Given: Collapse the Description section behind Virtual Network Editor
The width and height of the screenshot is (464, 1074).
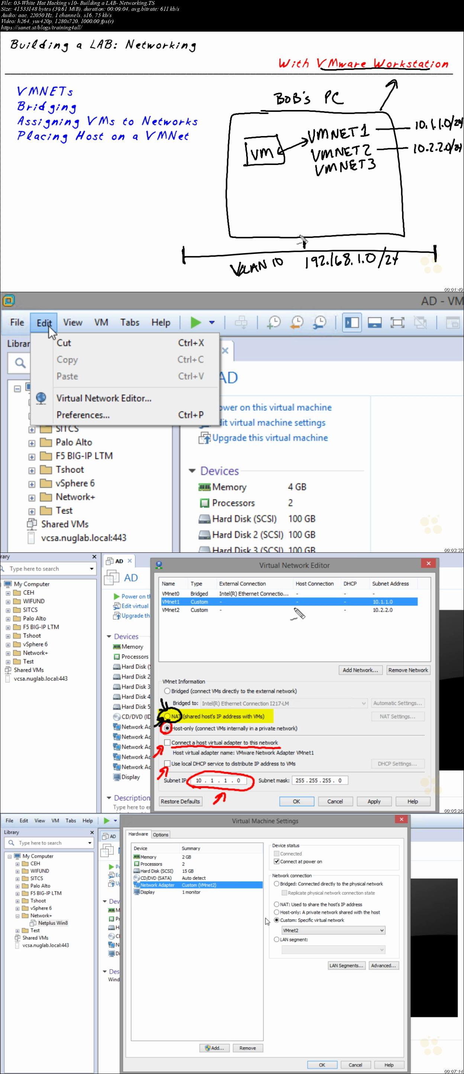Looking at the screenshot, I should [x=109, y=797].
